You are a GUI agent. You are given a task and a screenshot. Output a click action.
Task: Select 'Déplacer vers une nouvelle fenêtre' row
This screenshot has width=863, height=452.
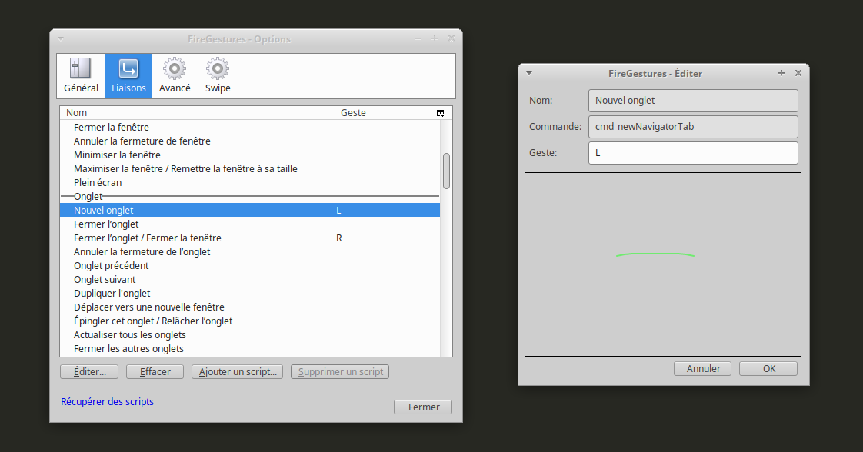click(250, 307)
